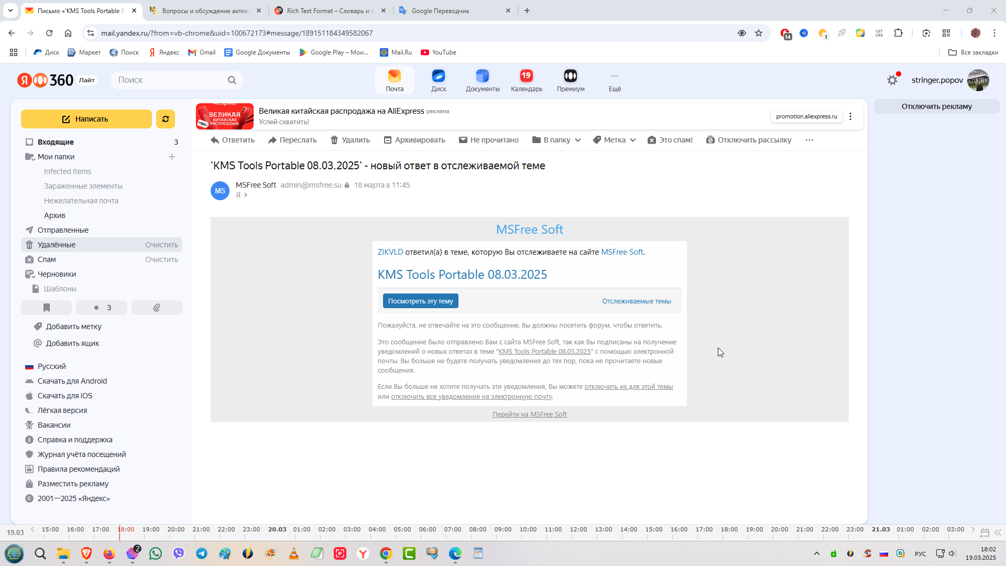Refresh mail with the sync icon button
1006x566 pixels.
(166, 119)
